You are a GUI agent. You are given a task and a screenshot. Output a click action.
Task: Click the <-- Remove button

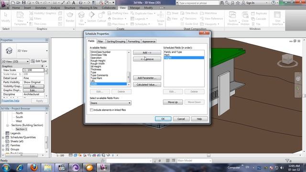tap(147, 59)
